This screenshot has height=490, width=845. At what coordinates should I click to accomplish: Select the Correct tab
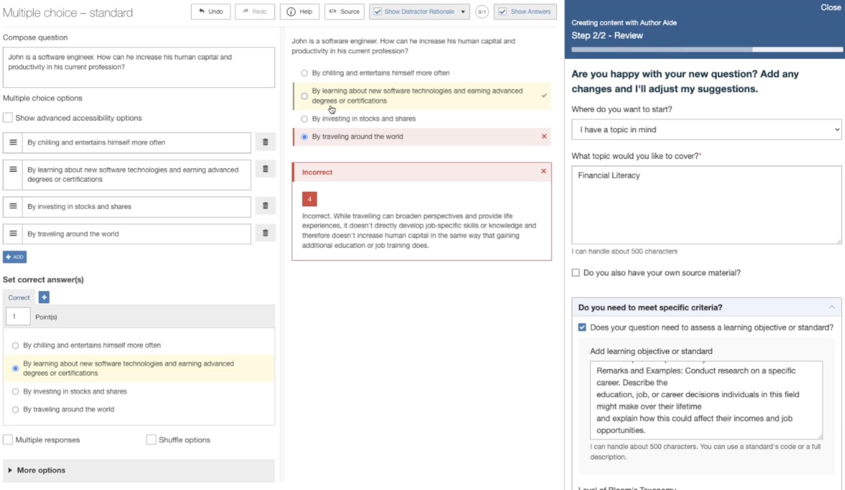coord(19,297)
